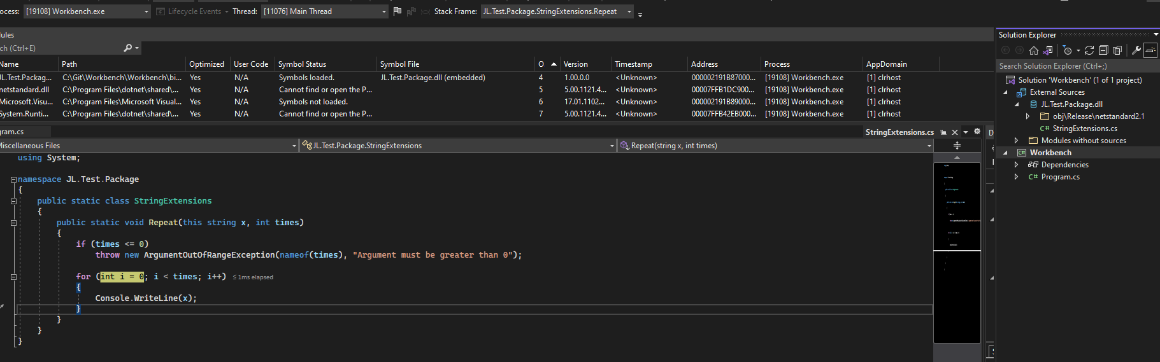
Task: Open the Solution Explorer window options arrow
Action: click(x=1156, y=35)
